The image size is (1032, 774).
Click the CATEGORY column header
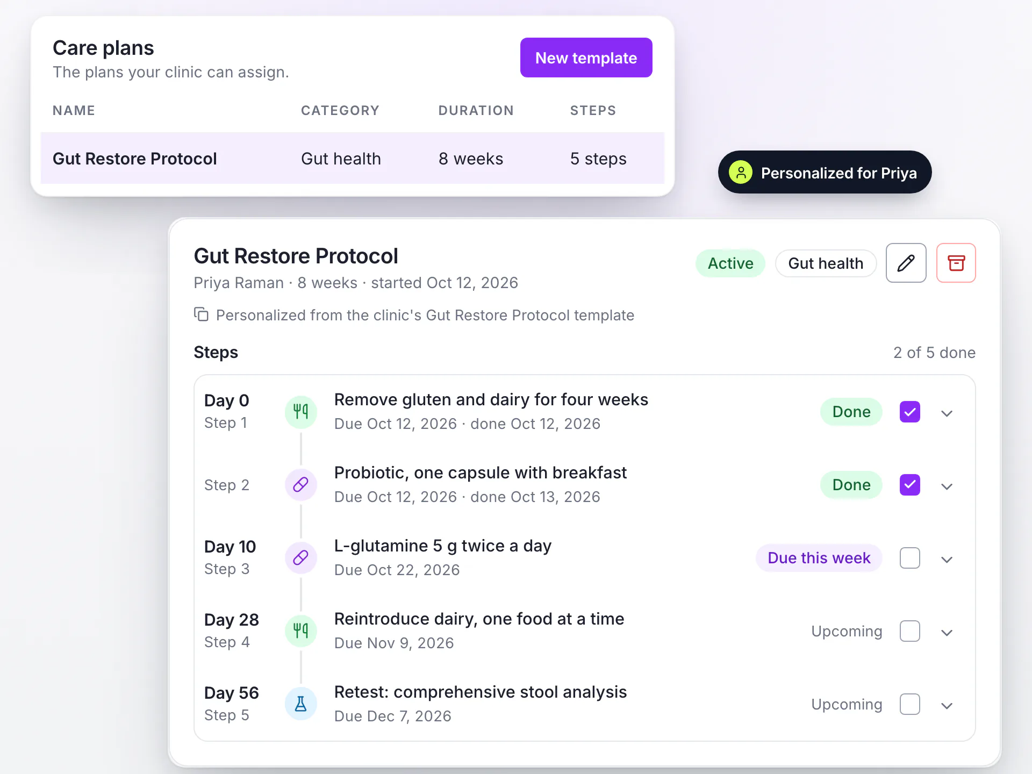(x=340, y=110)
